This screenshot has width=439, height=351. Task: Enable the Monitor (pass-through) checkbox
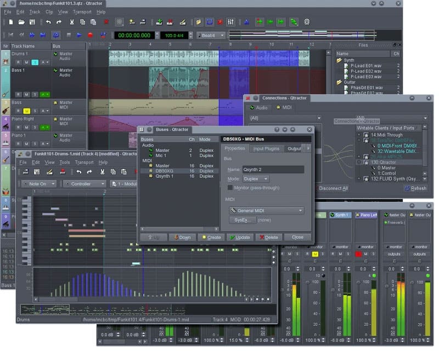pyautogui.click(x=230, y=188)
